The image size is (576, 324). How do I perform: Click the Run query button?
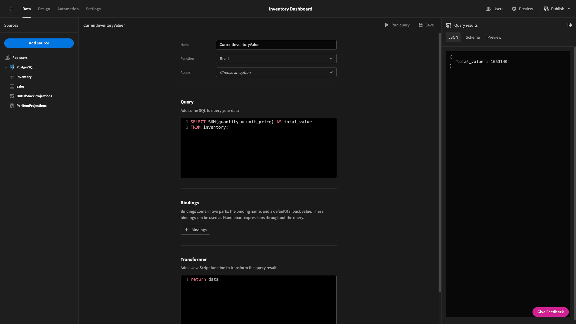(397, 25)
